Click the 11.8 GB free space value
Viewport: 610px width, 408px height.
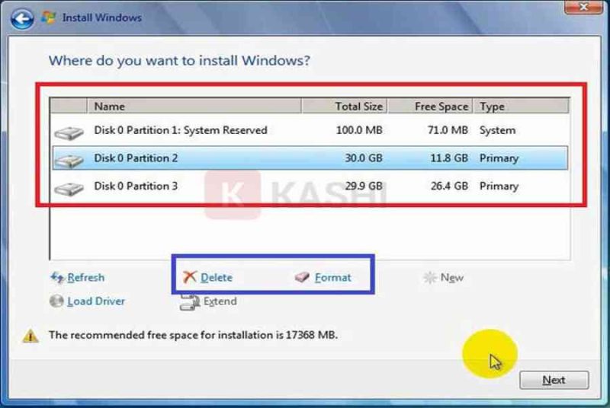(x=449, y=158)
